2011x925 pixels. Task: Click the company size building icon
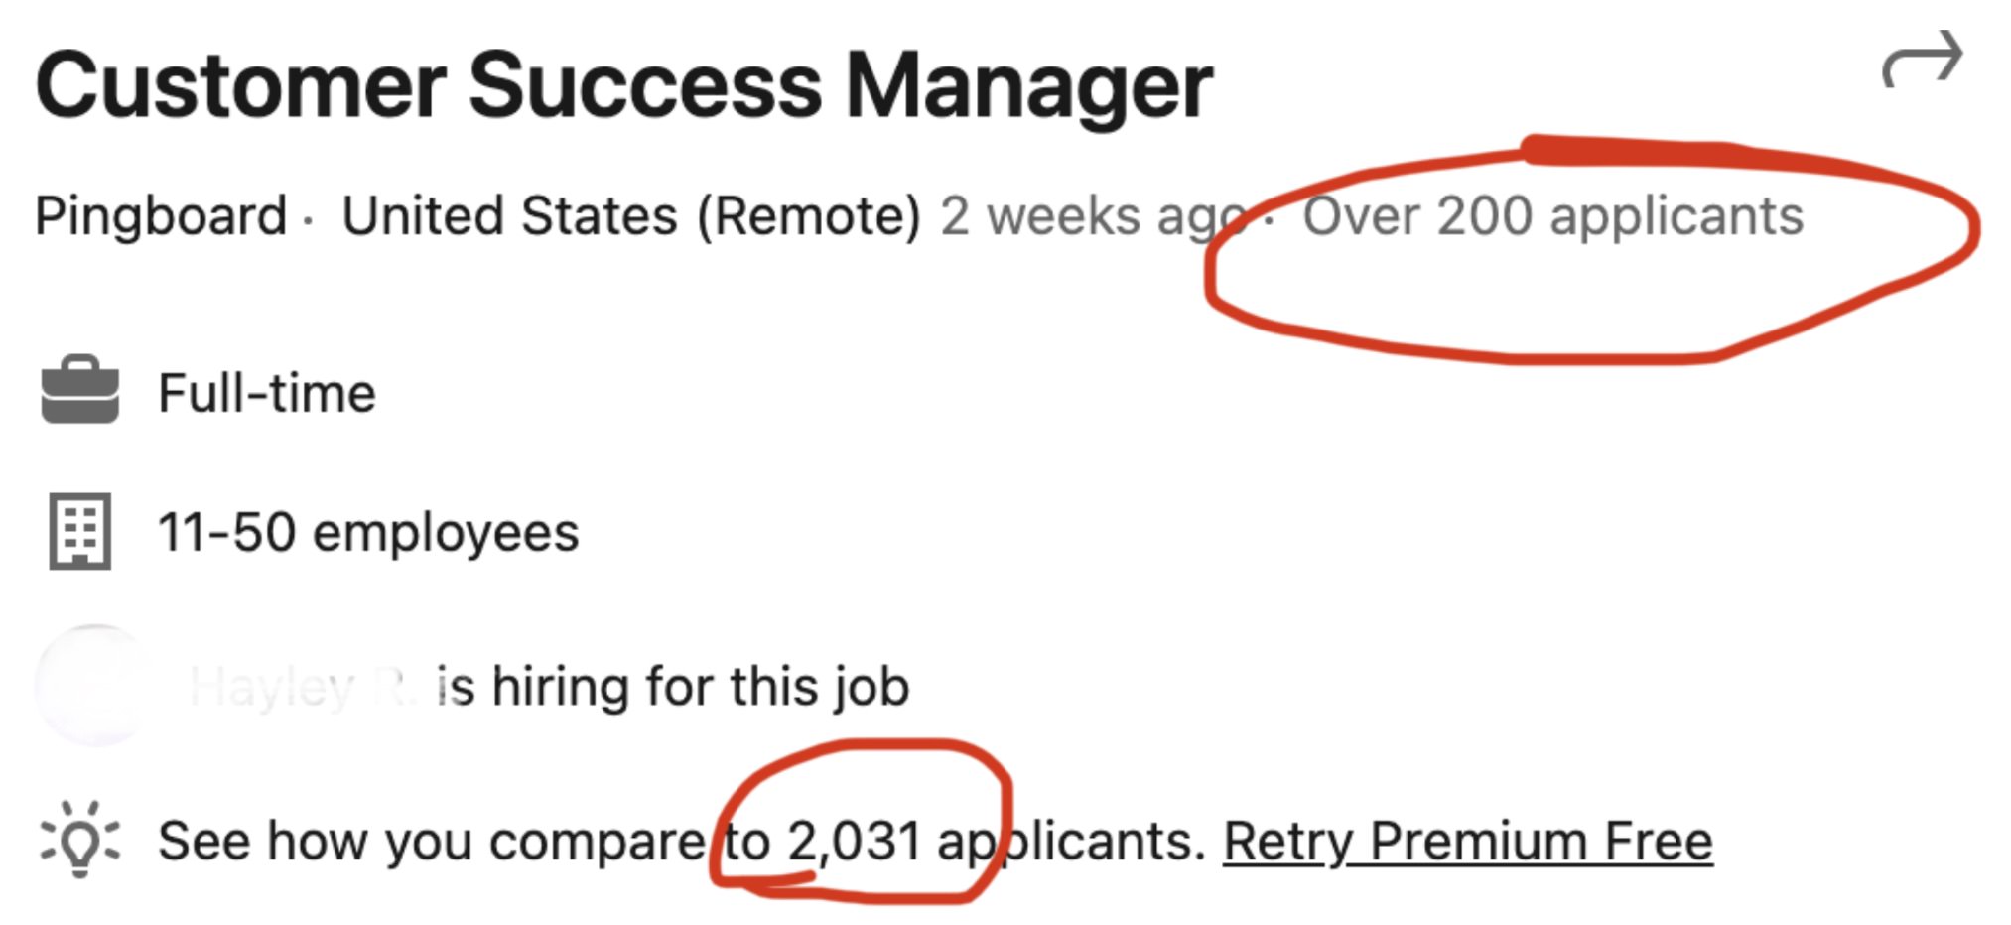pyautogui.click(x=79, y=531)
